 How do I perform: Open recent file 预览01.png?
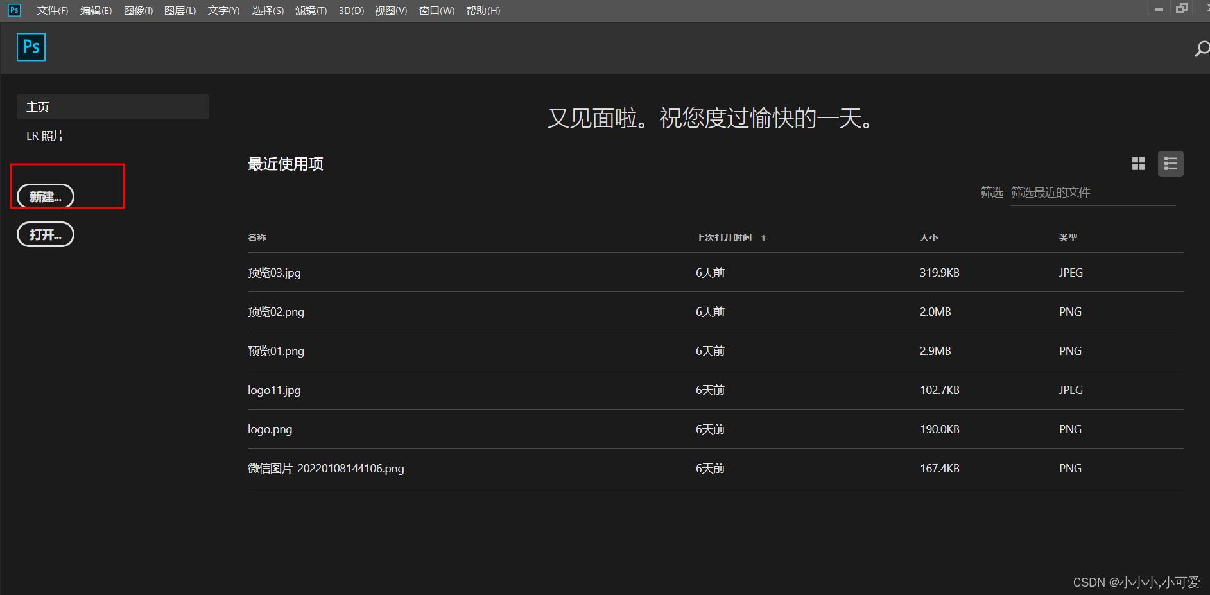click(276, 351)
